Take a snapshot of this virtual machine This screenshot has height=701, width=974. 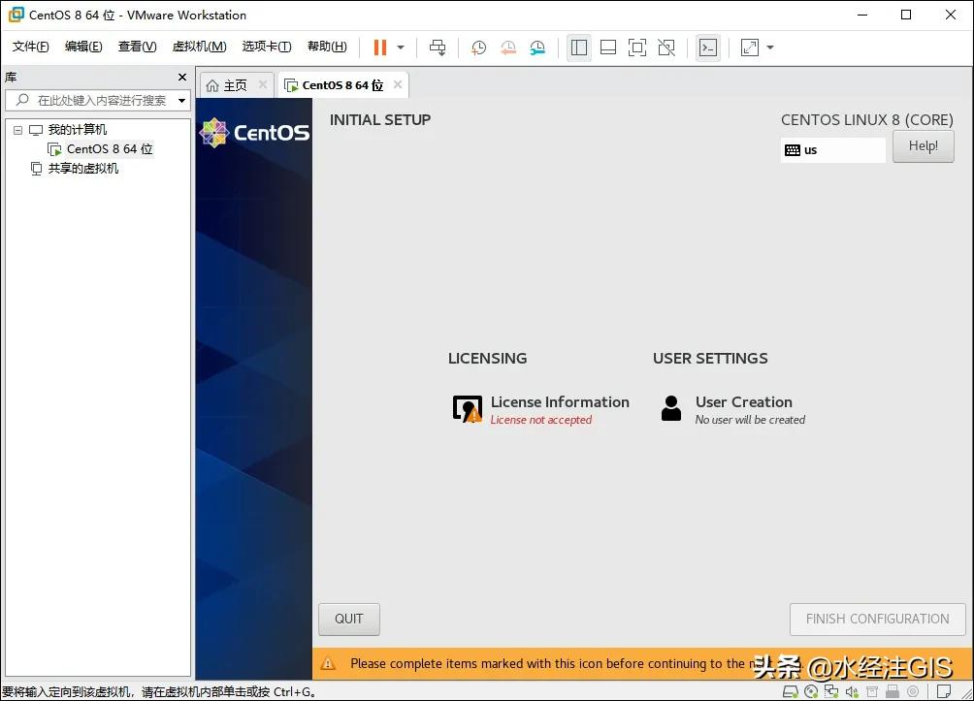[478, 47]
